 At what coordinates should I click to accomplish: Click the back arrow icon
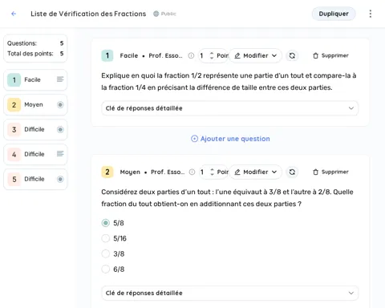14,14
